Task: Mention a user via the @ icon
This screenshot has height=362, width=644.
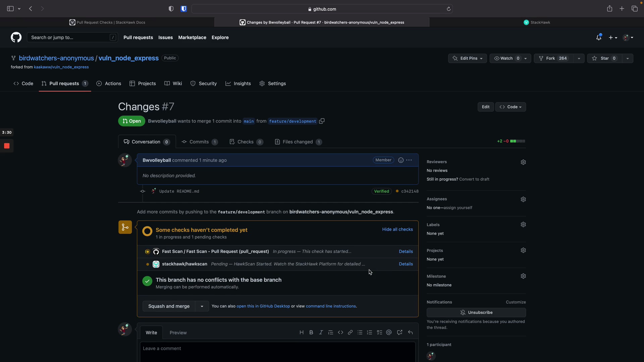Action: coord(389,332)
